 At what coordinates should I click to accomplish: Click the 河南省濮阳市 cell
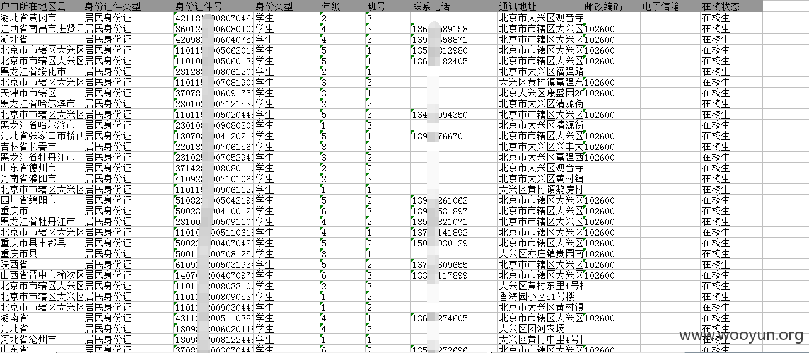click(x=42, y=179)
